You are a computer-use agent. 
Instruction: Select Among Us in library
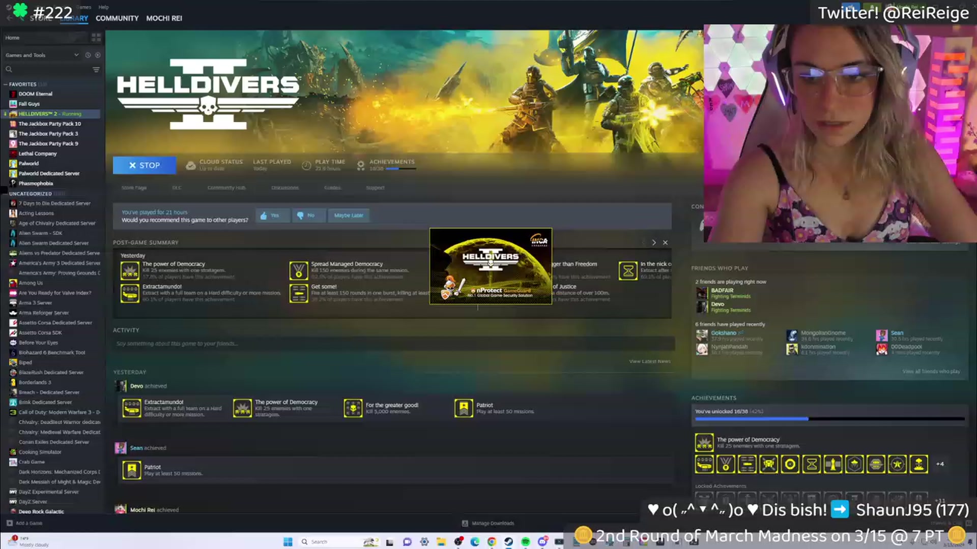(x=31, y=283)
